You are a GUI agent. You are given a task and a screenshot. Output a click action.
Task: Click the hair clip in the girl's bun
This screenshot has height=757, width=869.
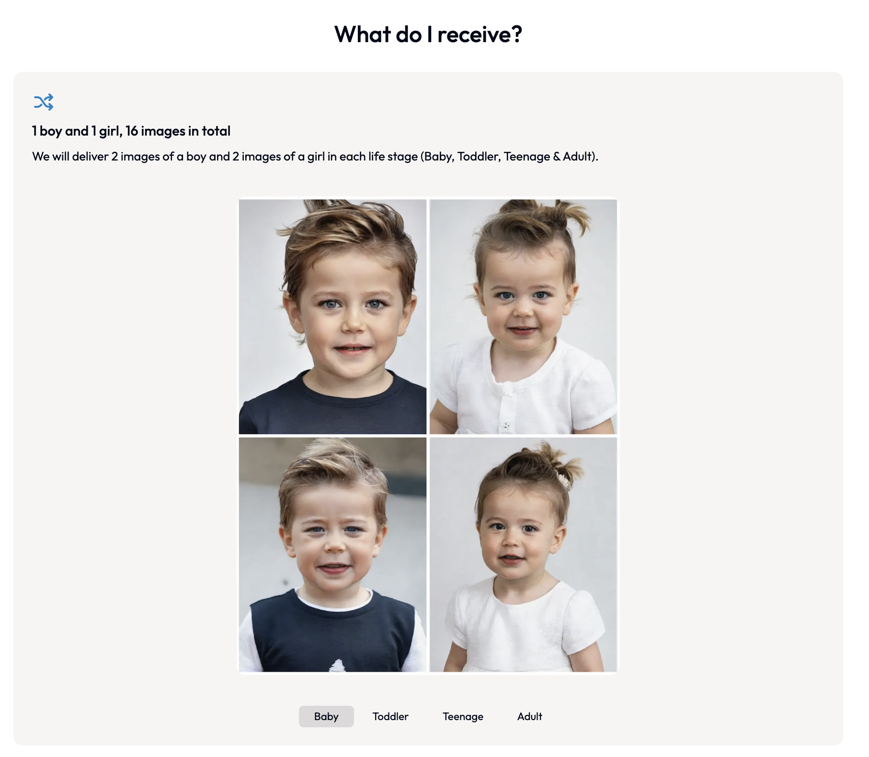click(564, 480)
